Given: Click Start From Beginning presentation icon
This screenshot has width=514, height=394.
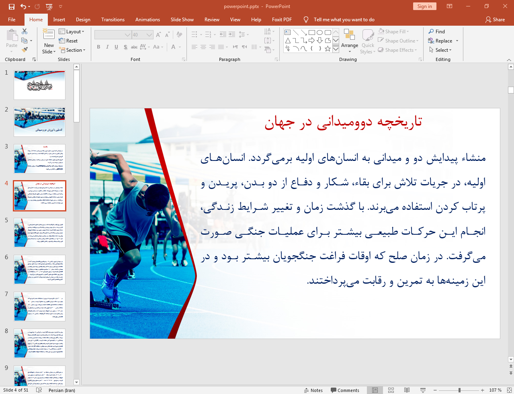Looking at the screenshot, I should (49, 6).
